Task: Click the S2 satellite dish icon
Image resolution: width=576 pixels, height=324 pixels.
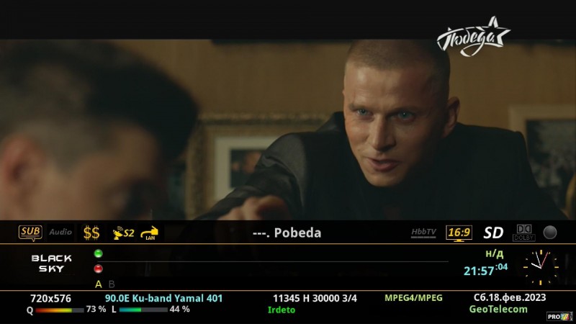Action: pyautogui.click(x=123, y=233)
